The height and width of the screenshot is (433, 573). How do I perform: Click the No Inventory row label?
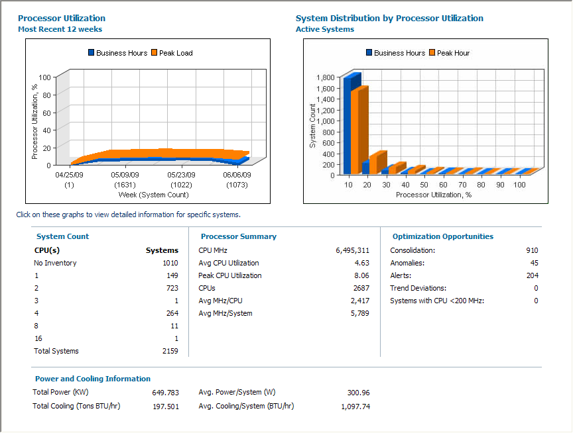point(55,263)
